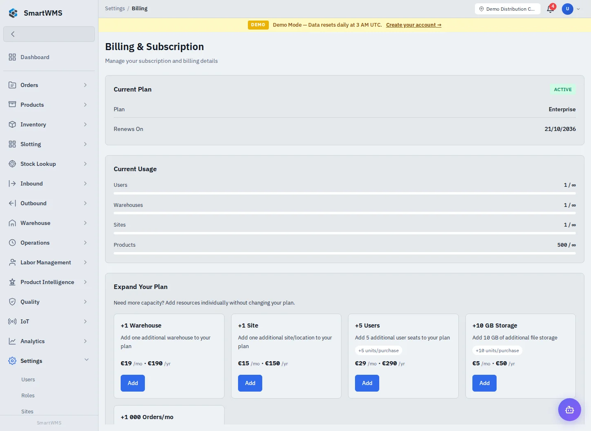Expand the Product Intelligence chevron

[85, 282]
